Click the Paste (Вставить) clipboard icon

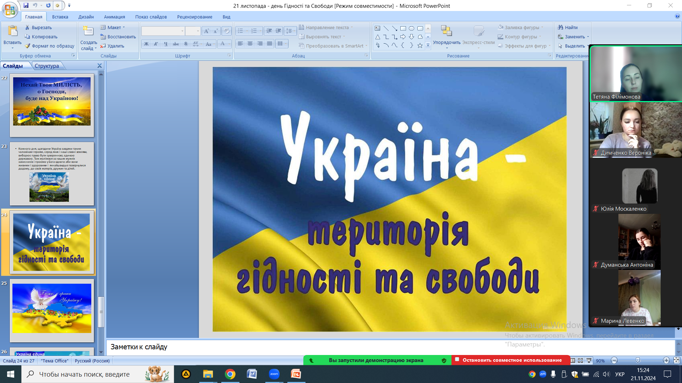click(12, 32)
